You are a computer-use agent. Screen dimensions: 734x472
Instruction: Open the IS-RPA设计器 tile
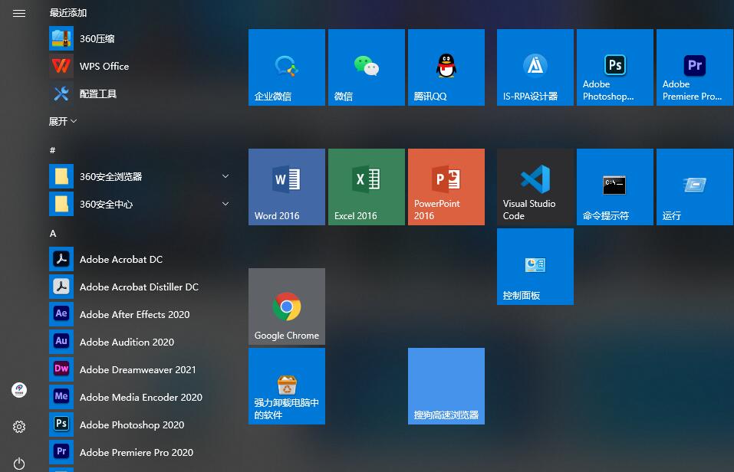click(x=535, y=67)
